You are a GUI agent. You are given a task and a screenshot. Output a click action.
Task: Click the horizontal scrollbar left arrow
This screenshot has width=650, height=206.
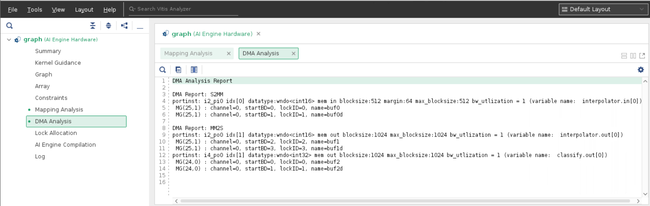(x=176, y=201)
